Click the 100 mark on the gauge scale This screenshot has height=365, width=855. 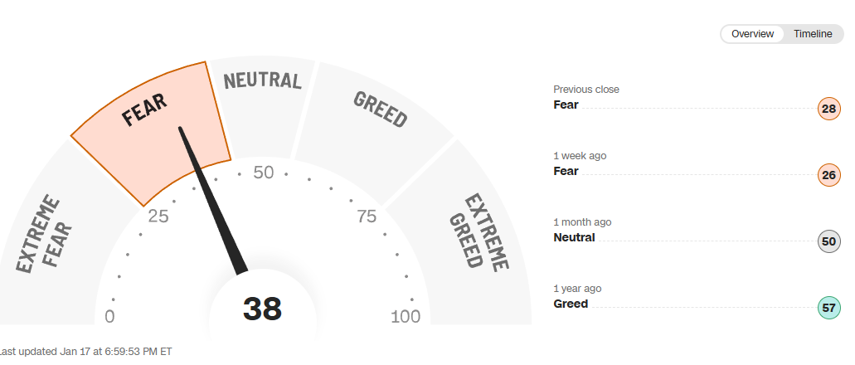click(405, 316)
